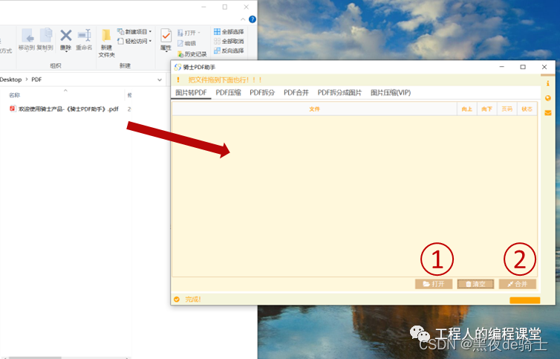Click the 向上 column header
The width and height of the screenshot is (560, 359).
tap(466, 109)
